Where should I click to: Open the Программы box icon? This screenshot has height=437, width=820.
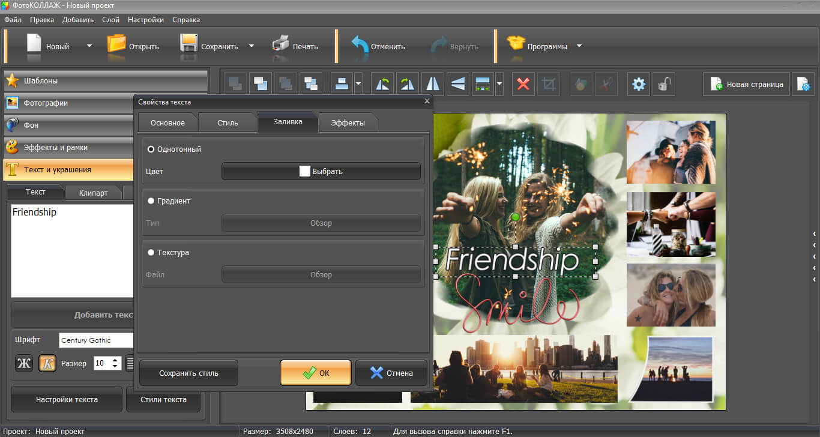point(516,44)
